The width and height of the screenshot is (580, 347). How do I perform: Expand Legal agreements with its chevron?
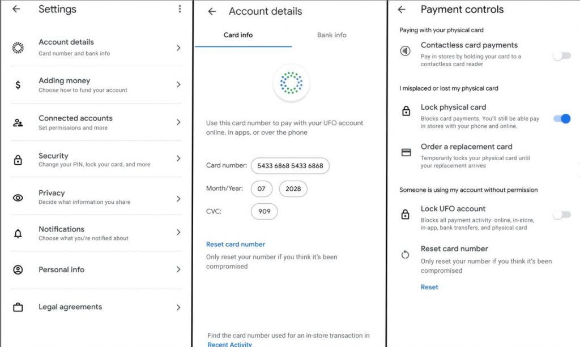click(x=178, y=307)
